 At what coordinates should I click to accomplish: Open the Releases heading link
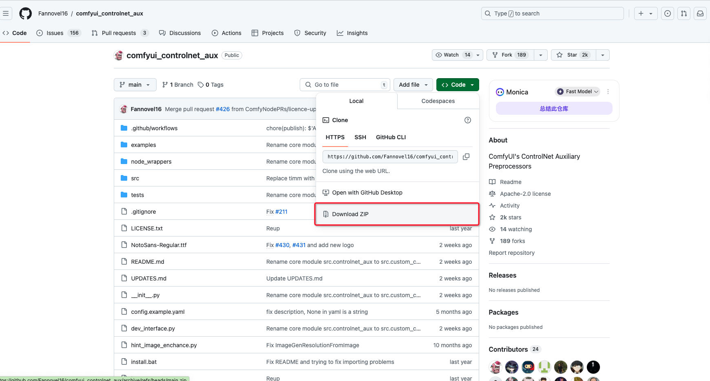pos(502,275)
